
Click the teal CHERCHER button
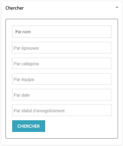pos(29,126)
